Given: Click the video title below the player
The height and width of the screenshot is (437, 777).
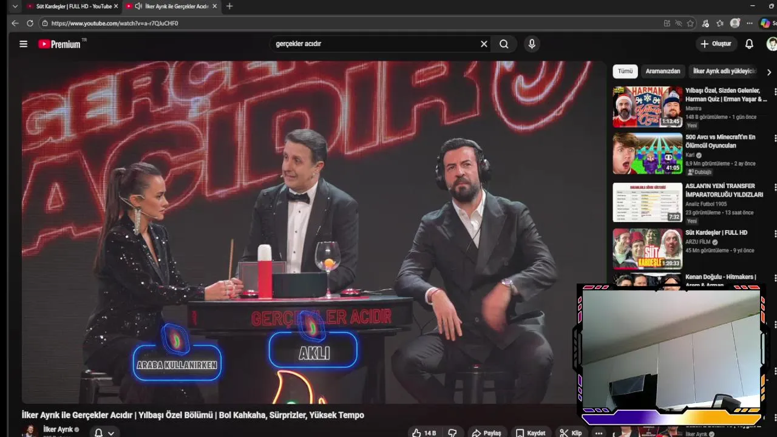Looking at the screenshot, I should [193, 415].
